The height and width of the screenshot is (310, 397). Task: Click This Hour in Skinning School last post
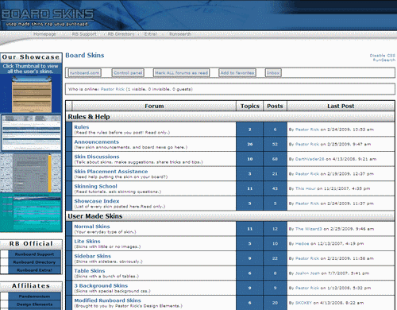click(306, 188)
